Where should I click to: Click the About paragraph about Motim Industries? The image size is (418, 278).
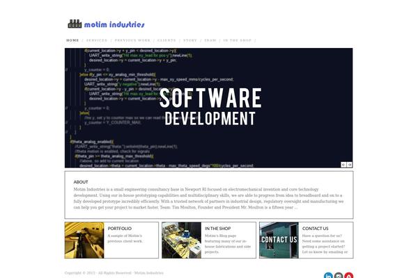coord(208,199)
